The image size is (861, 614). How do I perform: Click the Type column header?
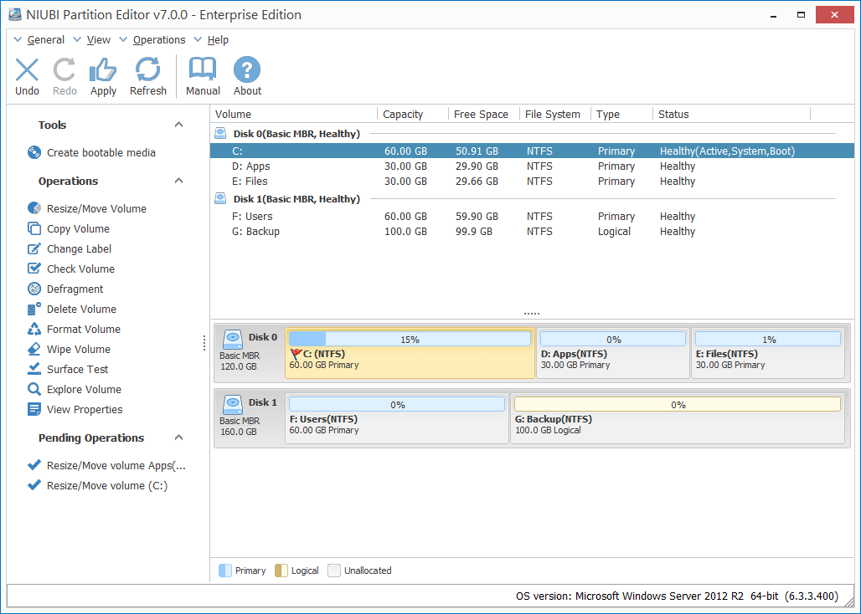coord(621,114)
